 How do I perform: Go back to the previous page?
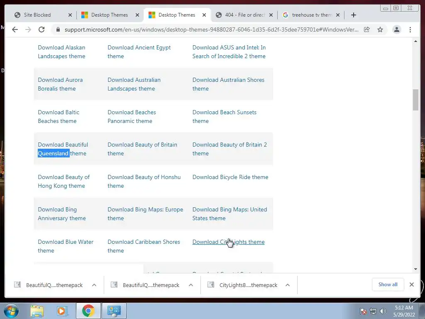click(15, 29)
